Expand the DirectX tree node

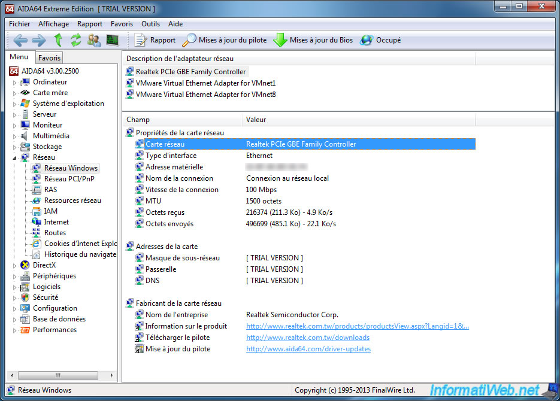tap(14, 265)
